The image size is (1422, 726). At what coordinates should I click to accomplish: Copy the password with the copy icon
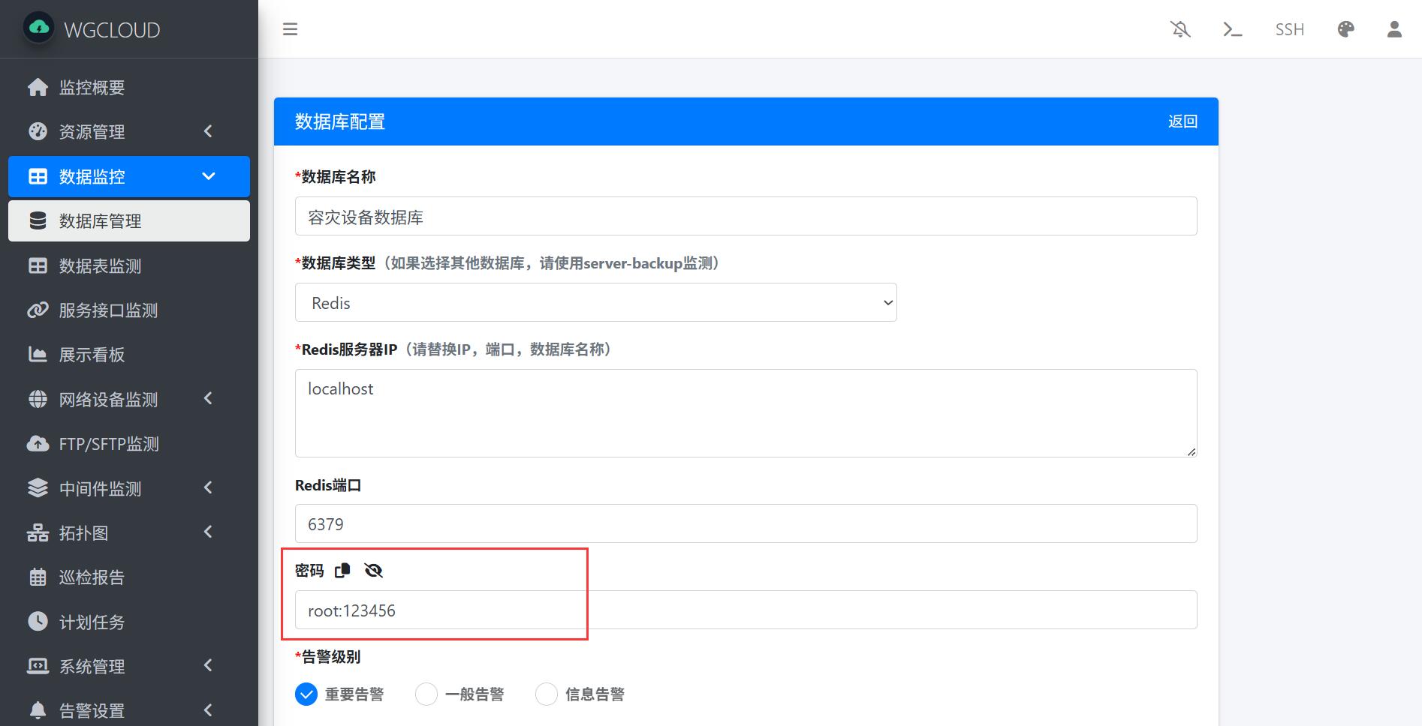tap(342, 571)
